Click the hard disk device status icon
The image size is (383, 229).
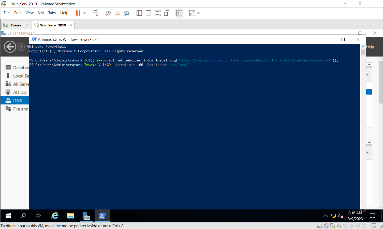tap(320, 226)
